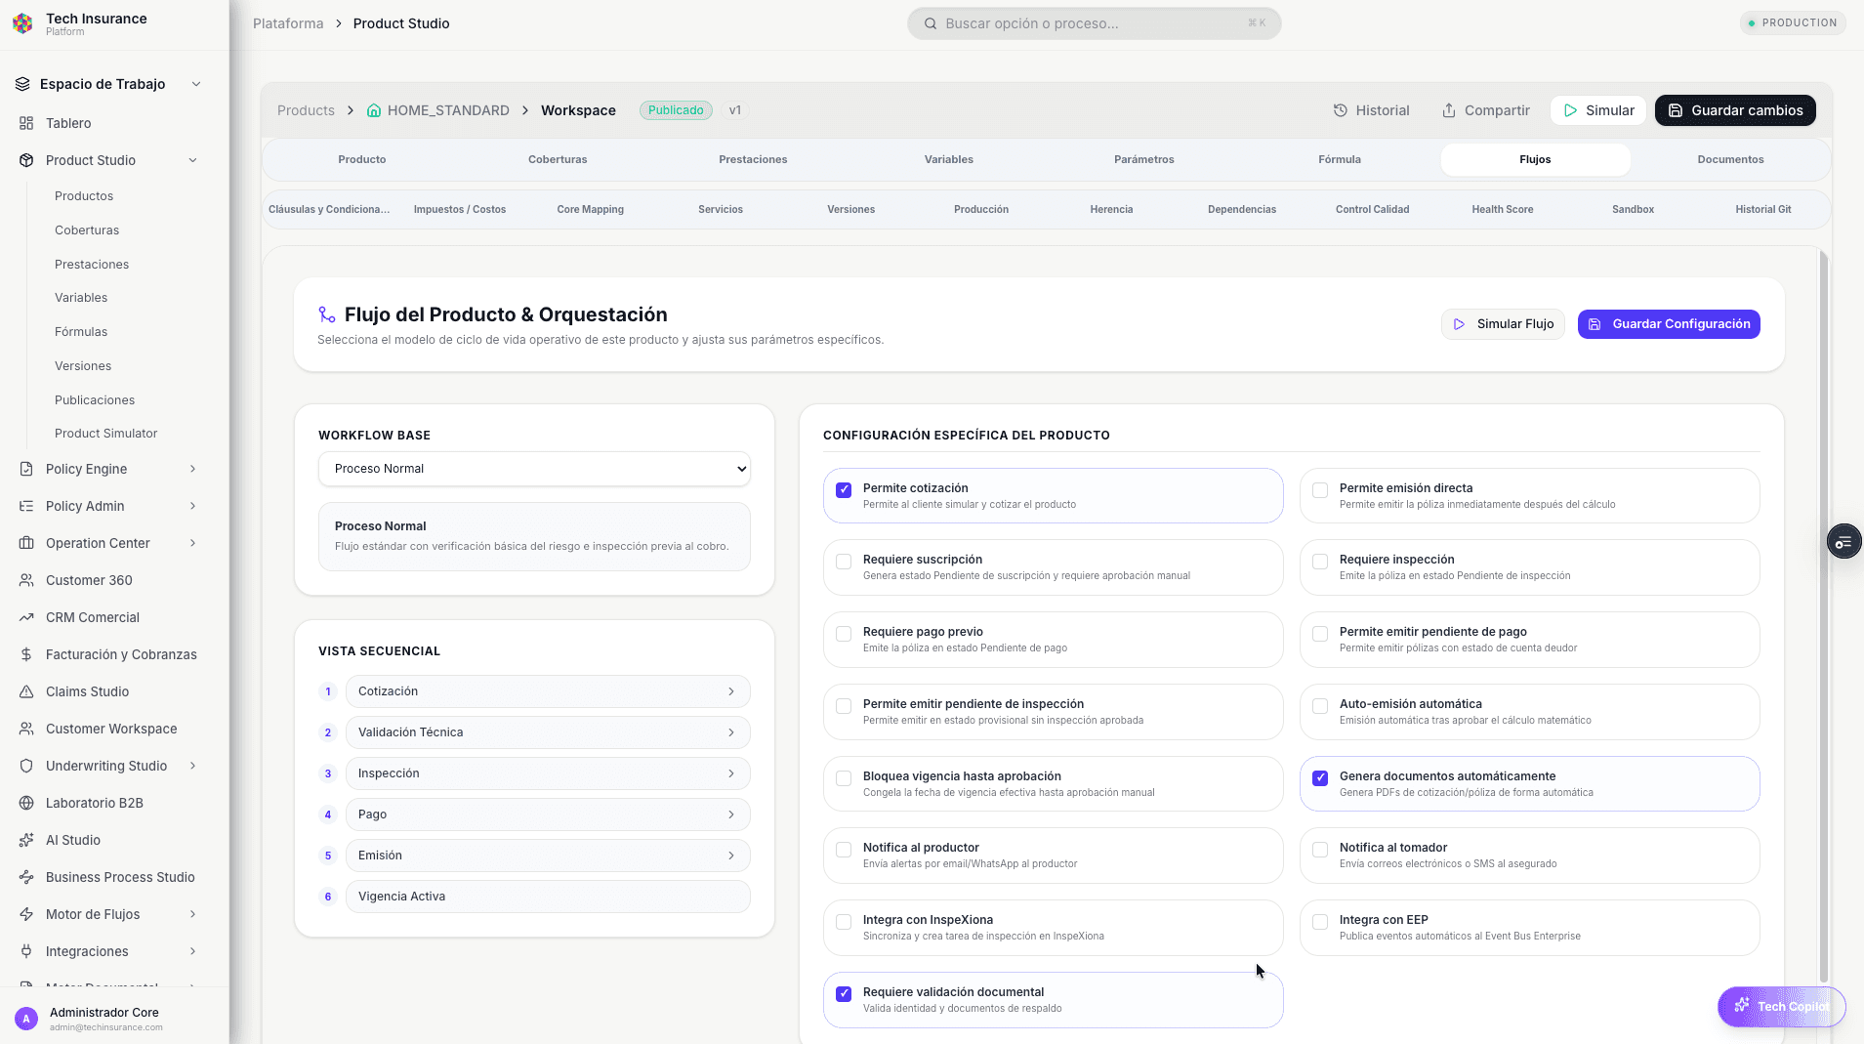Expand Operation Center submenu chevron
Image resolution: width=1864 pixels, height=1044 pixels.
(x=192, y=543)
